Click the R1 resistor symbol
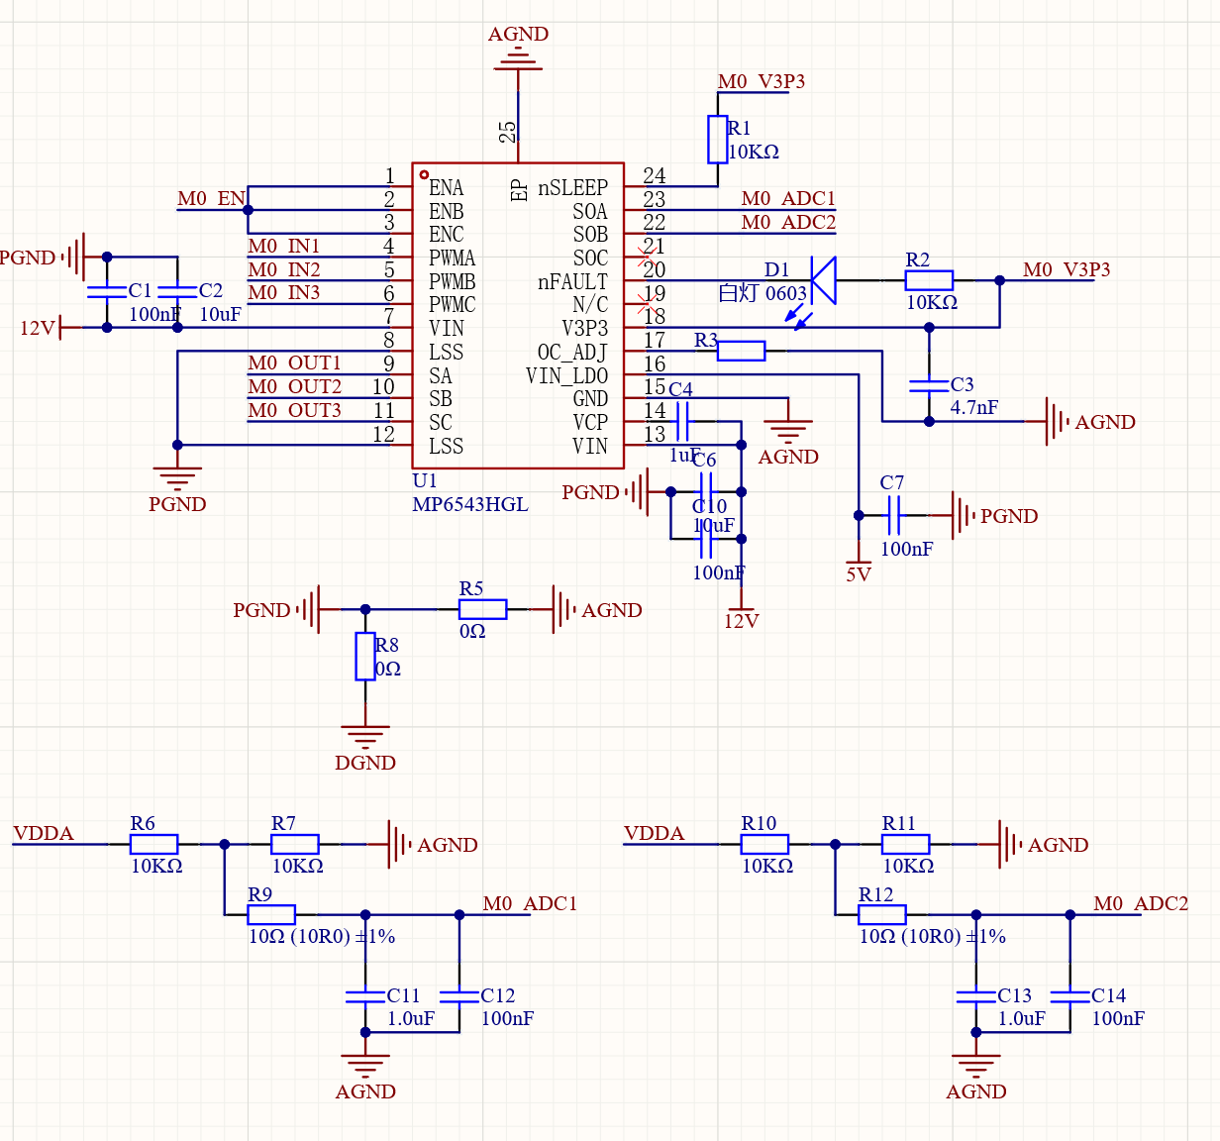Viewport: 1220px width, 1141px height. (717, 139)
